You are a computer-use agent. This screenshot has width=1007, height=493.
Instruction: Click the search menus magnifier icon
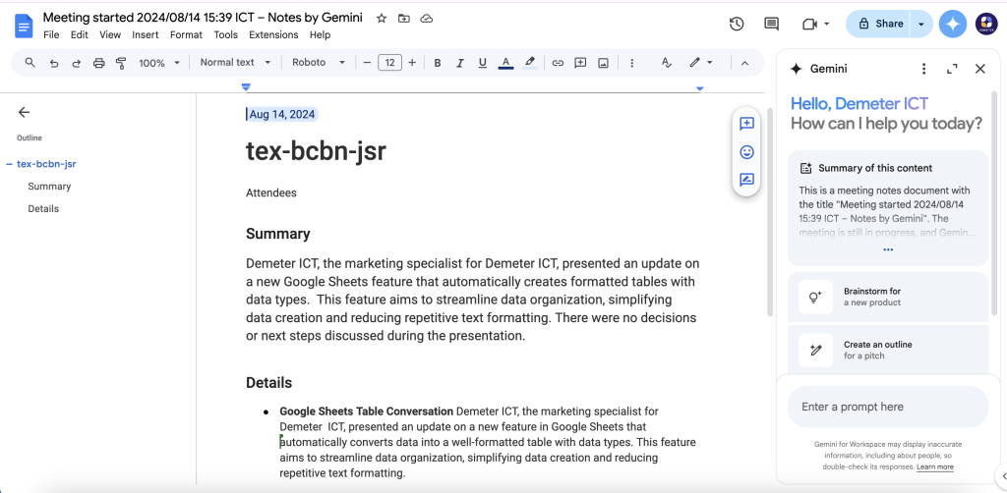(x=30, y=62)
